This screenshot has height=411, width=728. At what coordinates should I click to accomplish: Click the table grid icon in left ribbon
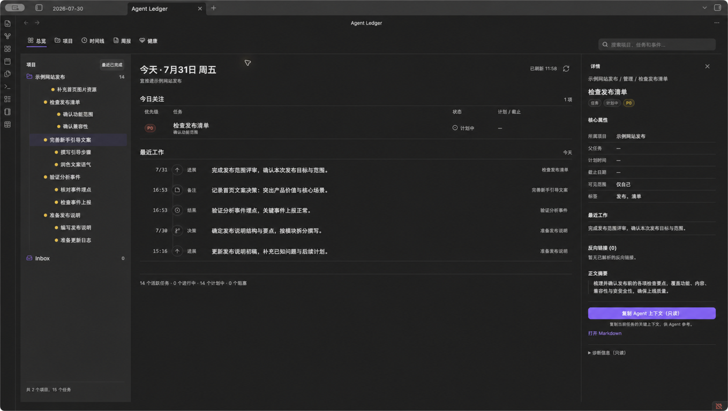pyautogui.click(x=7, y=125)
